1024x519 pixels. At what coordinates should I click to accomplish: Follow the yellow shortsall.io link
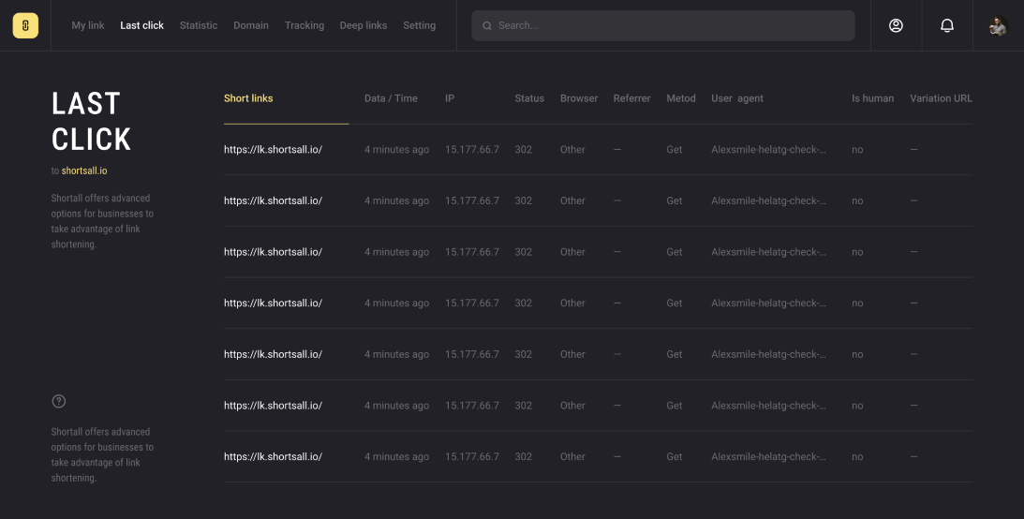(x=84, y=171)
